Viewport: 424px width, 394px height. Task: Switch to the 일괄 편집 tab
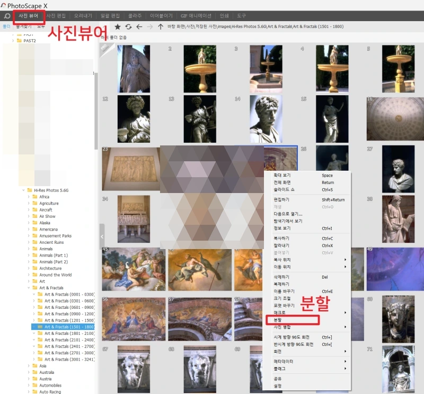pyautogui.click(x=110, y=16)
